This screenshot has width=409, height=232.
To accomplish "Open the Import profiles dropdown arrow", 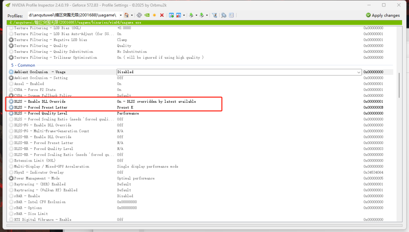I will pyautogui.click(x=207, y=15).
